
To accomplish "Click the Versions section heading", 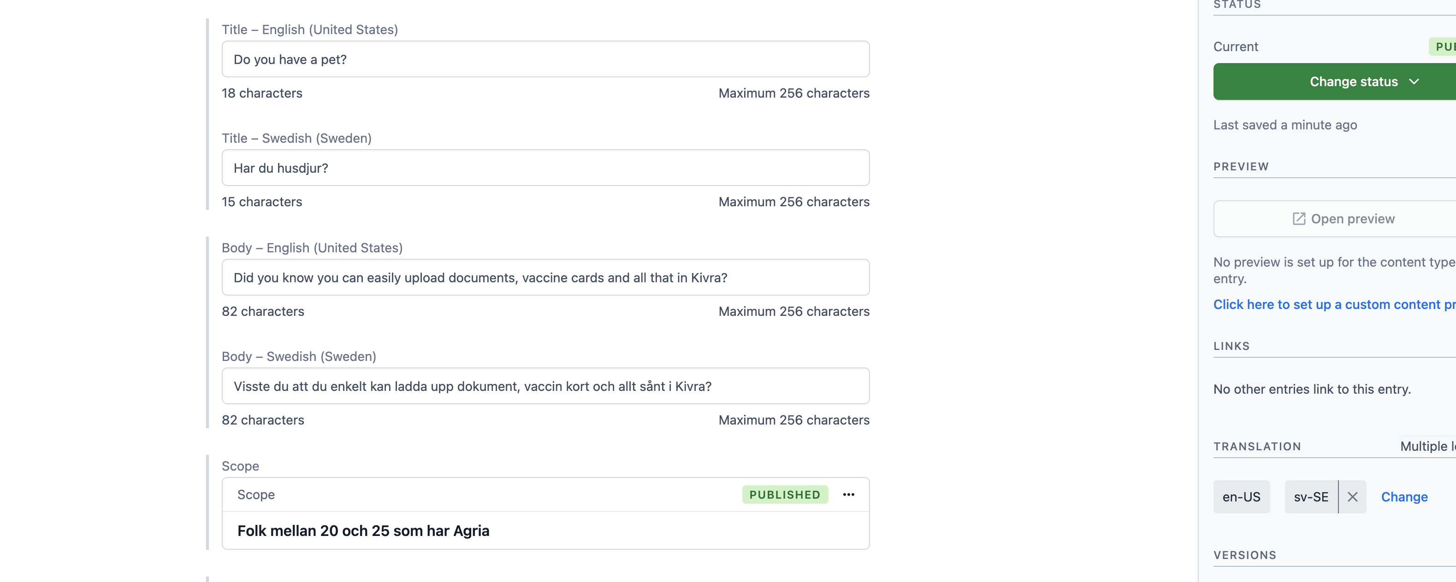I will [x=1245, y=555].
